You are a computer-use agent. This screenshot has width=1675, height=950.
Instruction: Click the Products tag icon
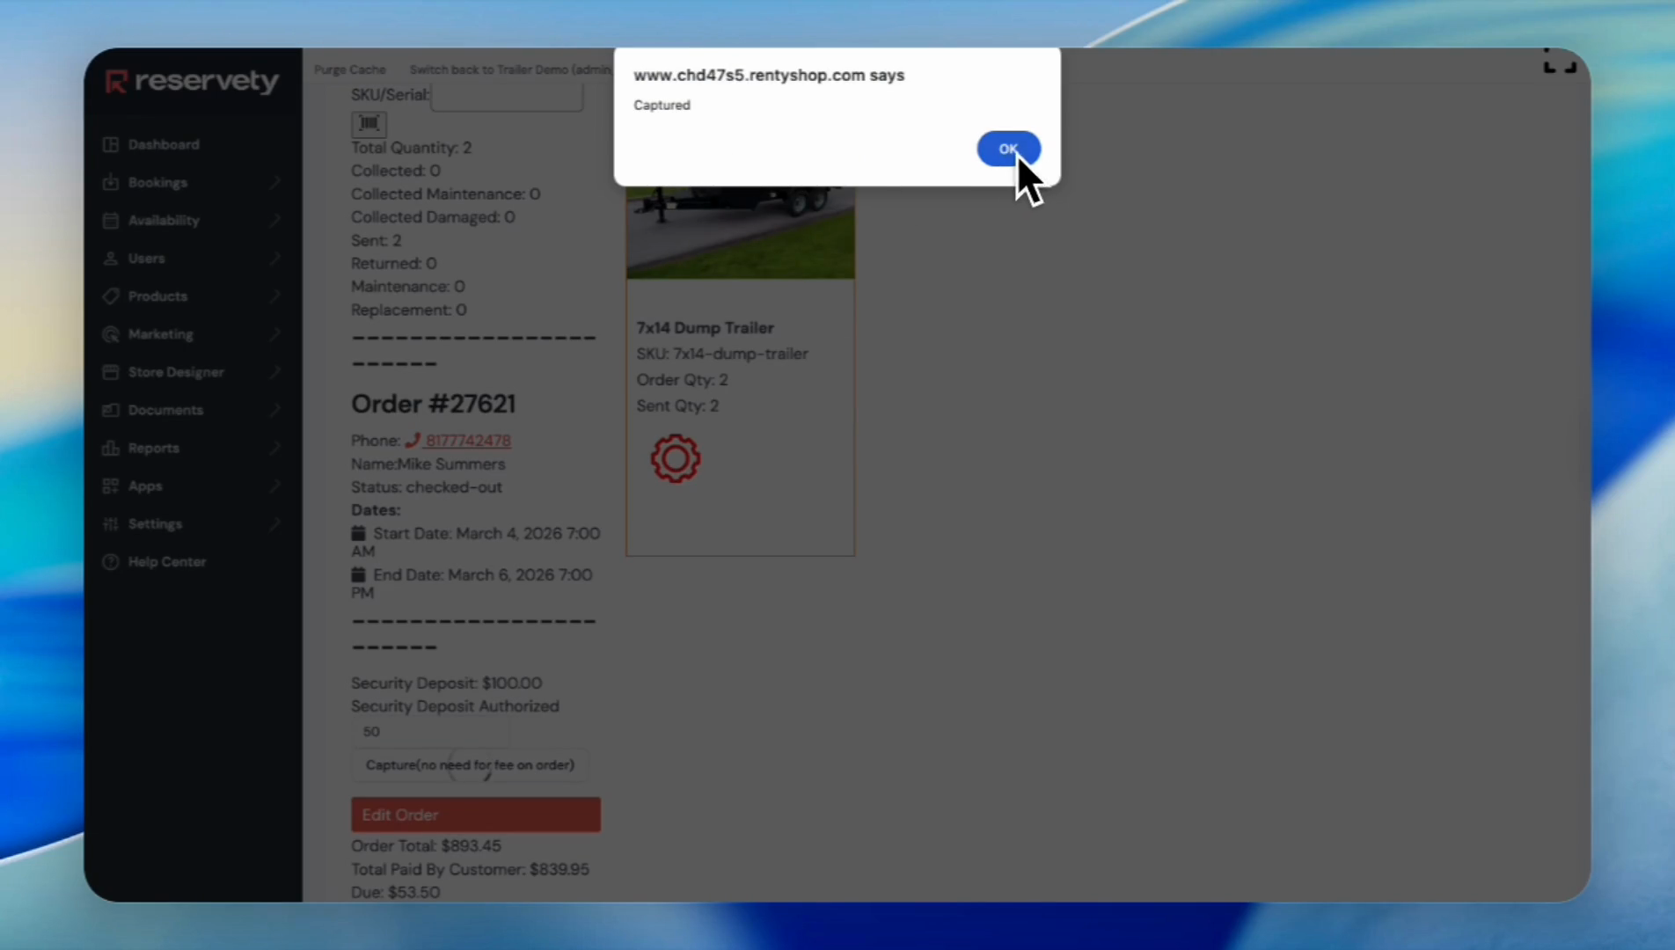111,296
